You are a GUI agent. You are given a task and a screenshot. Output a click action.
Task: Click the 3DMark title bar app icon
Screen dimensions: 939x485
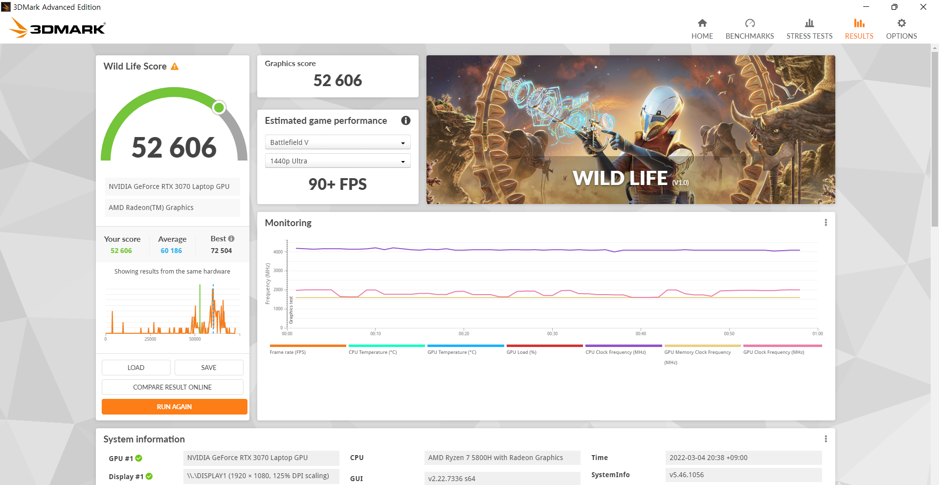coord(6,7)
